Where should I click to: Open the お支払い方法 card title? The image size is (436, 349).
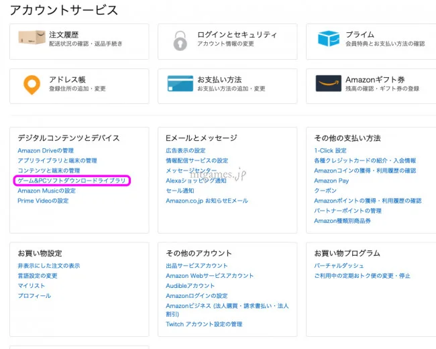(x=219, y=80)
